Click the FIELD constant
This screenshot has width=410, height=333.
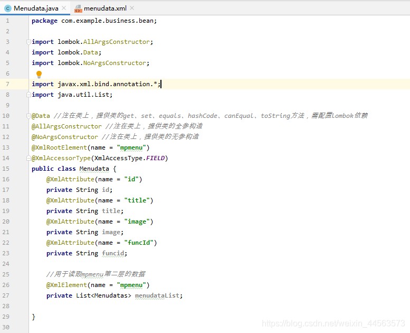155,158
